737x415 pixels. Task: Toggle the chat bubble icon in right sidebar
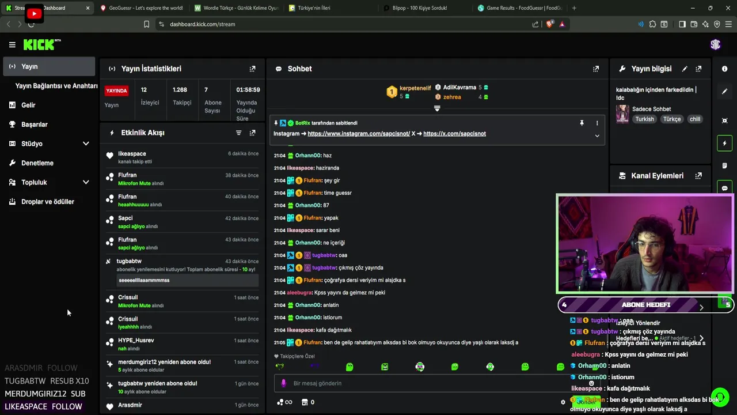724,188
